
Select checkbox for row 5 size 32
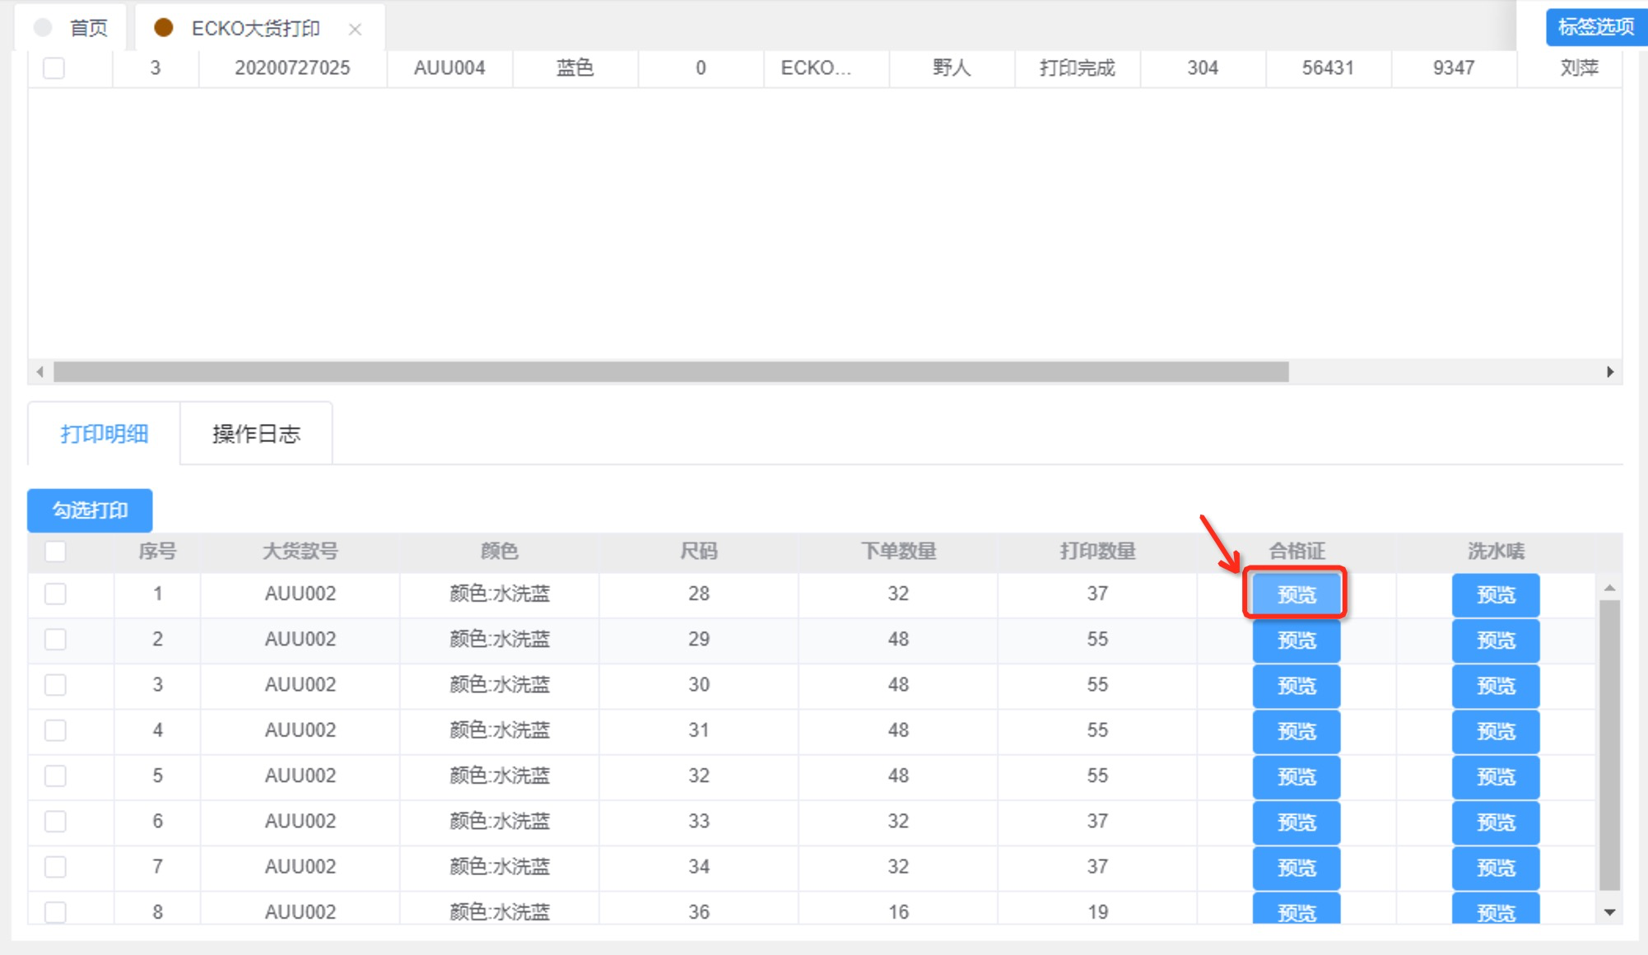(55, 776)
